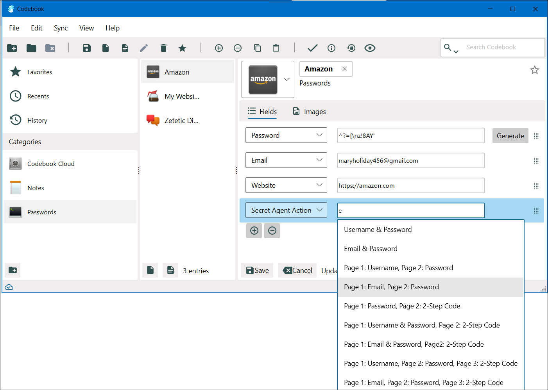Select Favorites in the sidebar
Viewport: 548px width, 390px height.
[x=70, y=72]
